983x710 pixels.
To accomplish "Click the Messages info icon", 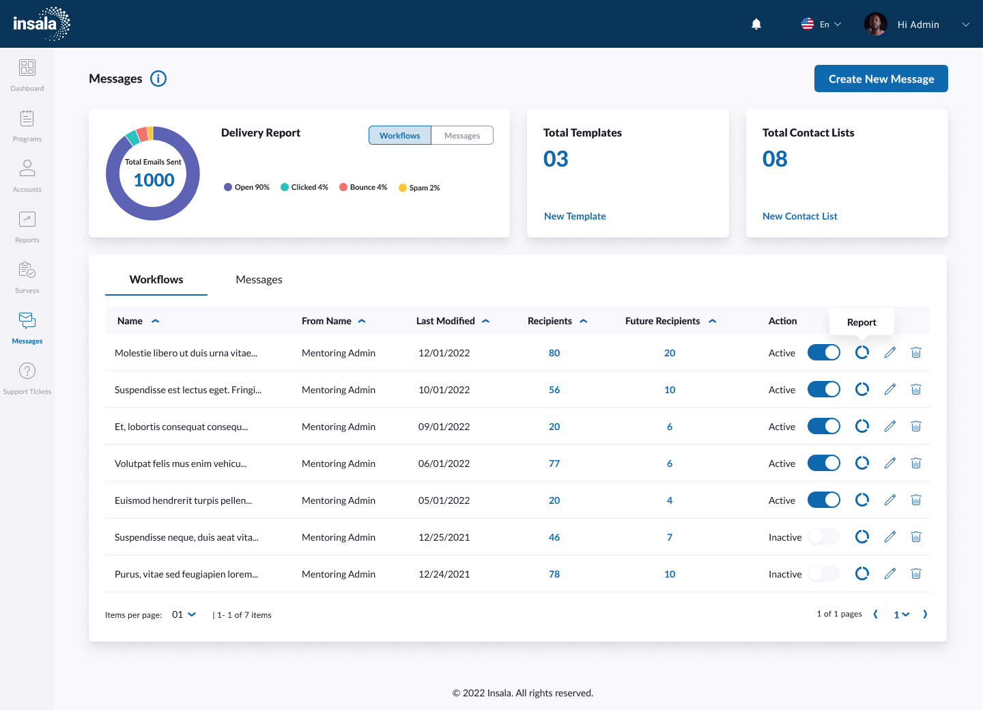I will click(x=158, y=79).
